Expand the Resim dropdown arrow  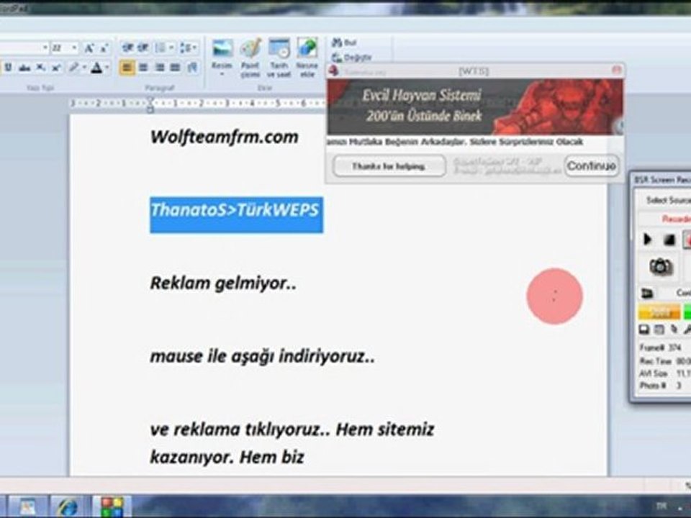[222, 75]
